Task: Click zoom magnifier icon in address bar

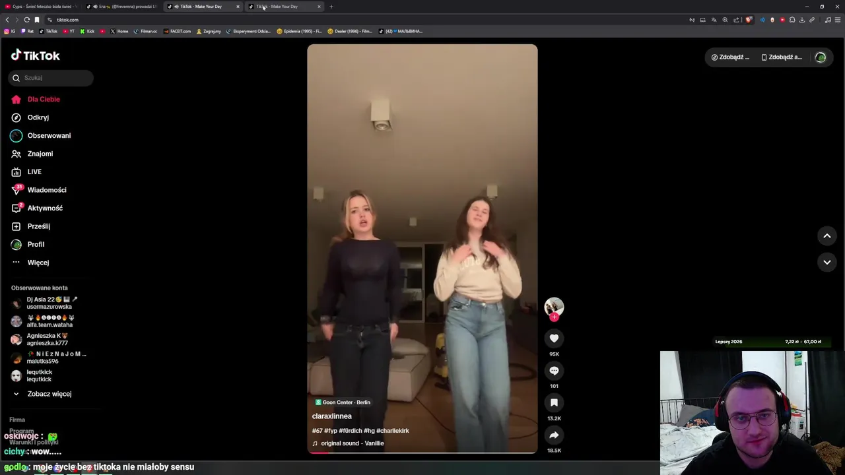Action: 725,20
